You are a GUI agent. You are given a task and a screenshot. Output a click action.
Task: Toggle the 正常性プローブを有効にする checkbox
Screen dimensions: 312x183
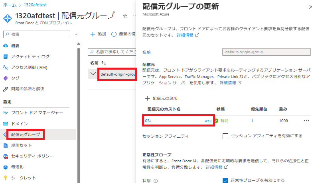click(x=225, y=180)
